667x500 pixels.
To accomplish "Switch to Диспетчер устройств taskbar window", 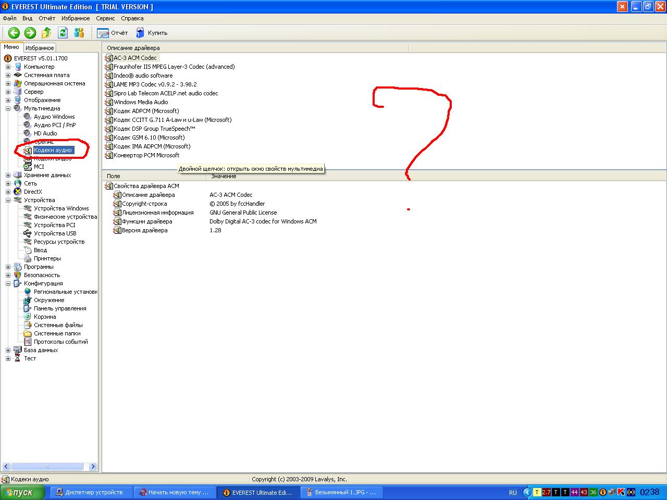I will click(91, 492).
